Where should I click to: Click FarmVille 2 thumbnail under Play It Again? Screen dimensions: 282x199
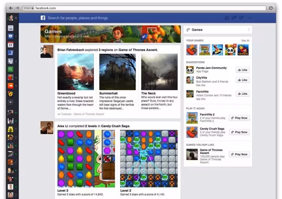pos(192,118)
